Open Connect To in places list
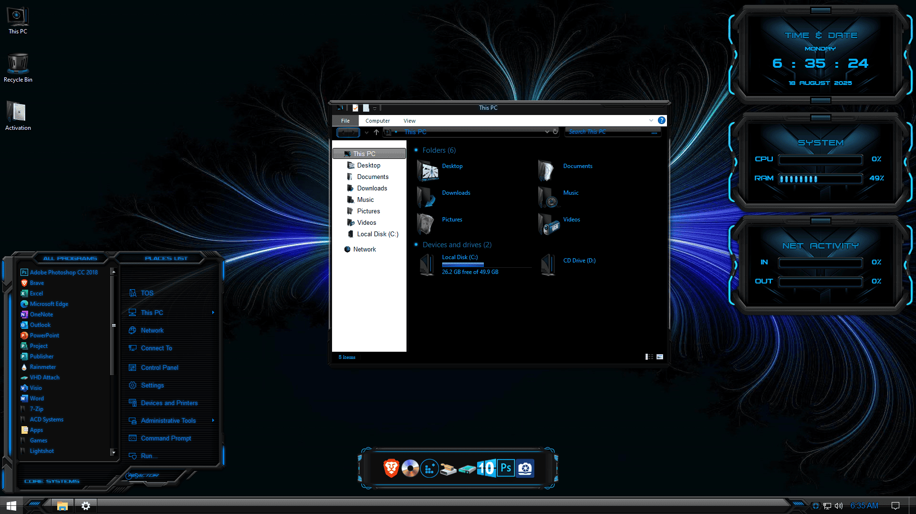The width and height of the screenshot is (916, 514). pyautogui.click(x=156, y=348)
